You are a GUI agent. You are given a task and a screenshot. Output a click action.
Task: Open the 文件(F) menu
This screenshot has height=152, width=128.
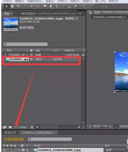(x=7, y=1)
